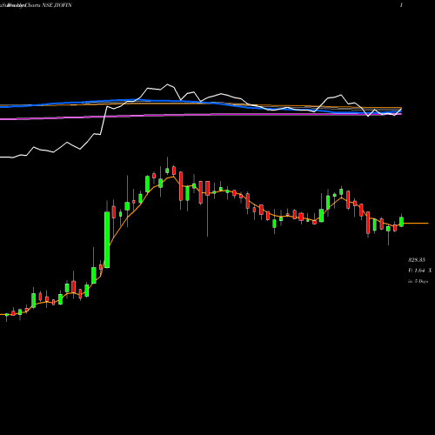Select the last green candle on the right
The width and height of the screenshot is (435, 435).
(x=401, y=222)
